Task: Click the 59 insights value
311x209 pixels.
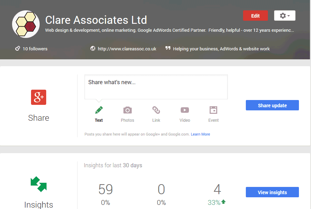Action: [x=106, y=189]
